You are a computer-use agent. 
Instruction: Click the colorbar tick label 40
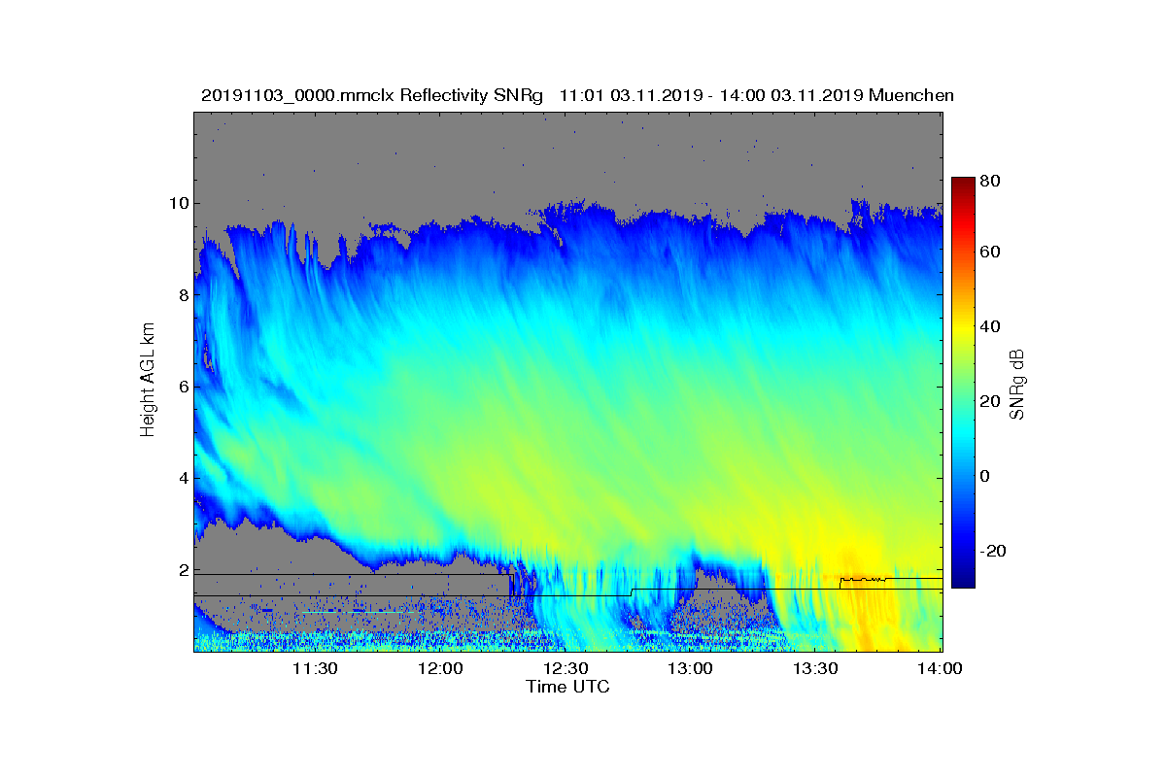pos(991,327)
